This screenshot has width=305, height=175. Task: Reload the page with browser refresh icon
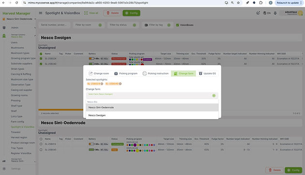click(x=17, y=3)
